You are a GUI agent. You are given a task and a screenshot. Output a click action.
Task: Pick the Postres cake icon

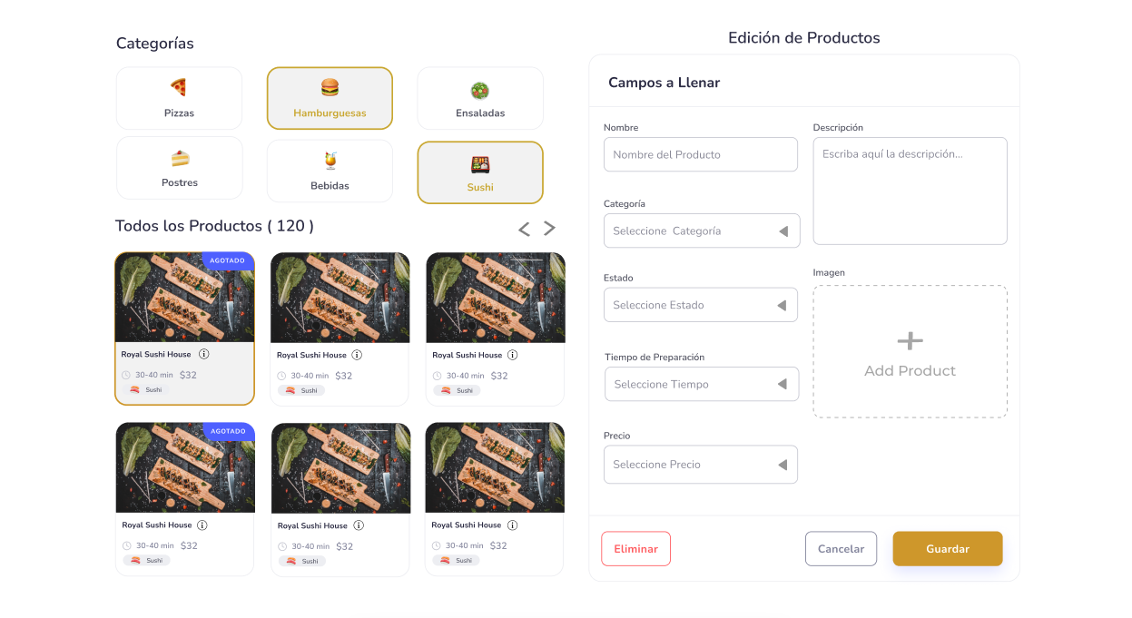click(180, 158)
